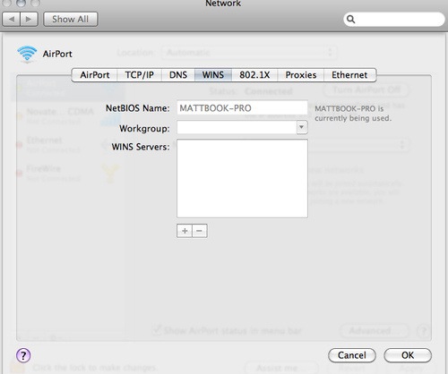The width and height of the screenshot is (448, 374).
Task: Click the Workgroup label
Action: 144,129
